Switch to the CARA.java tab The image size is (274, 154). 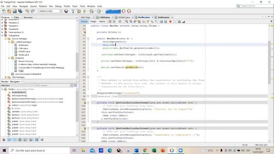(x=104, y=17)
